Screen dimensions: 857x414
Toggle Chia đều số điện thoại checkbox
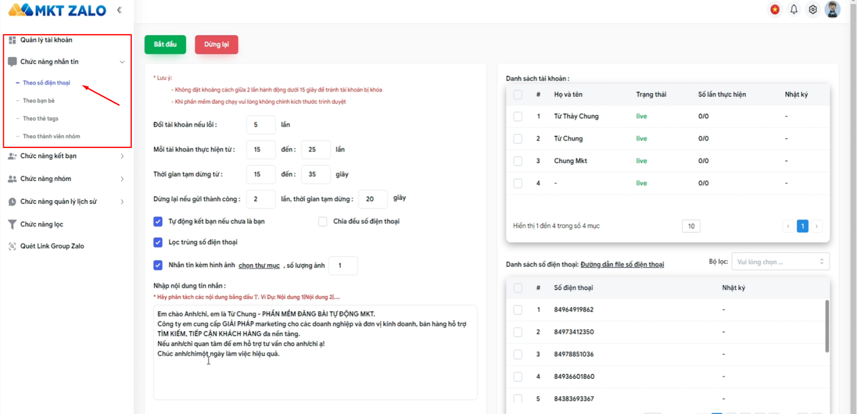(322, 221)
